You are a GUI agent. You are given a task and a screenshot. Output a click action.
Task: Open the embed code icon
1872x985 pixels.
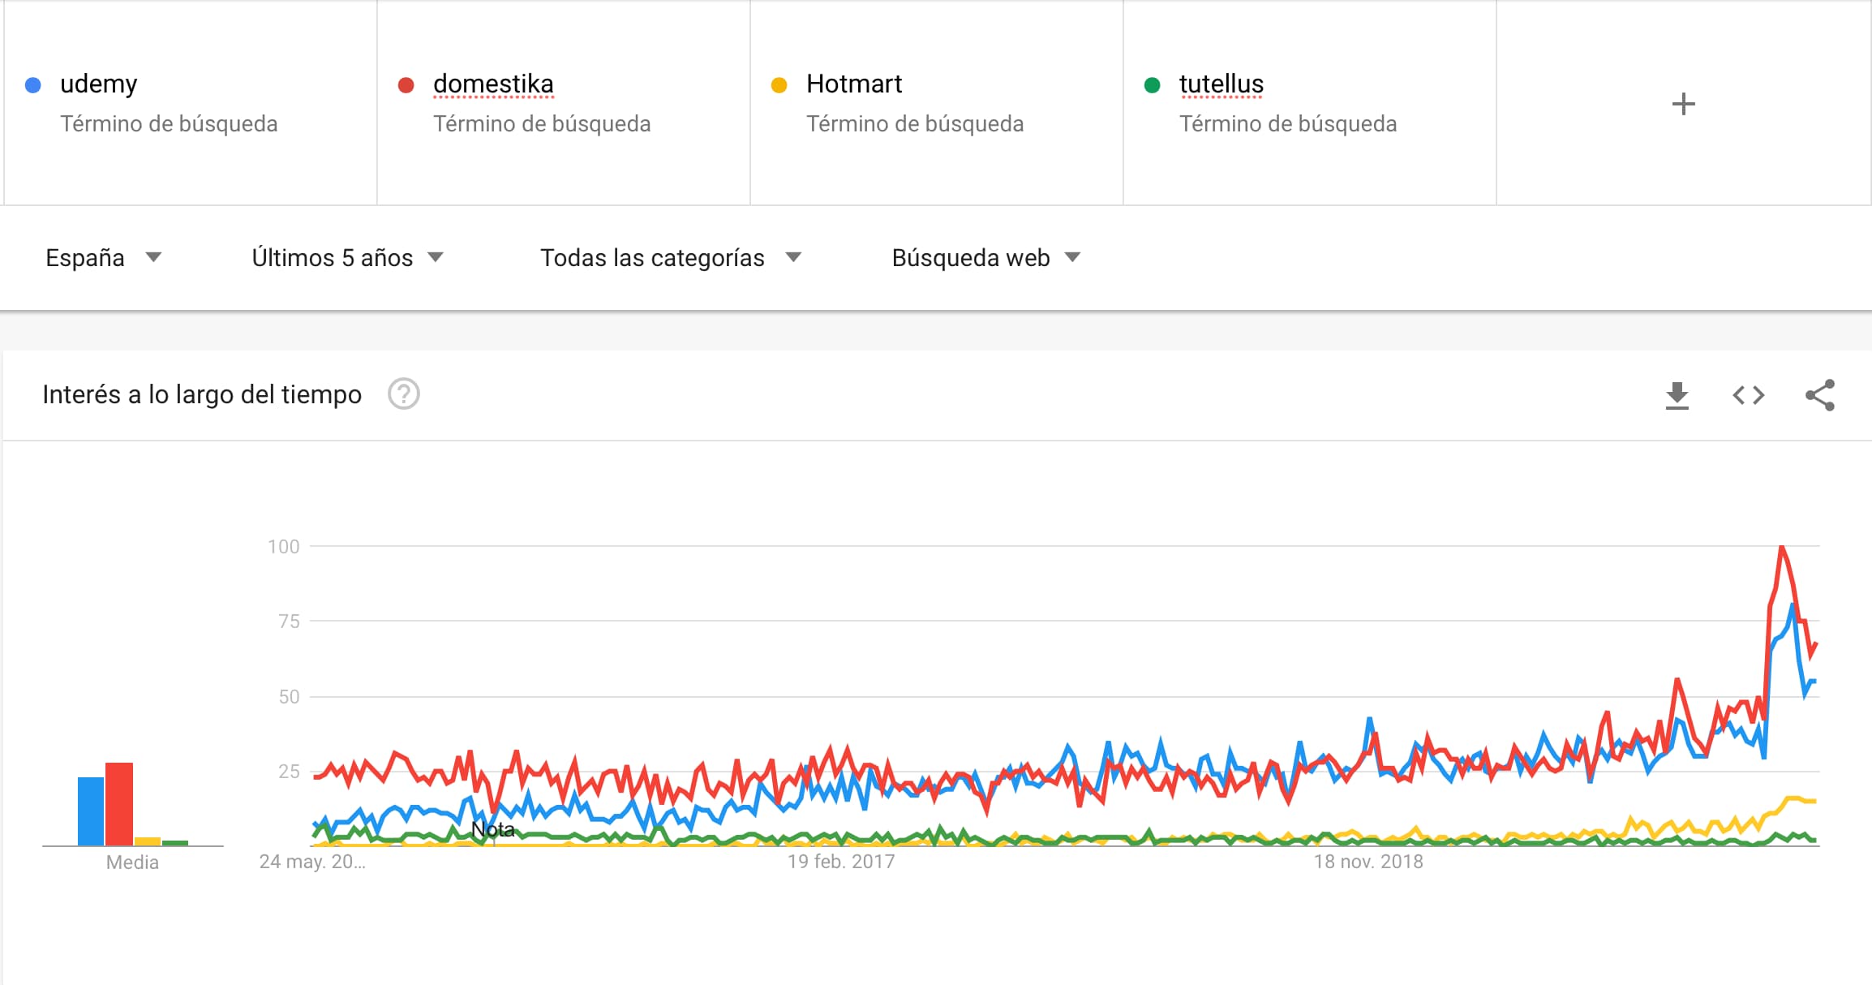coord(1749,395)
